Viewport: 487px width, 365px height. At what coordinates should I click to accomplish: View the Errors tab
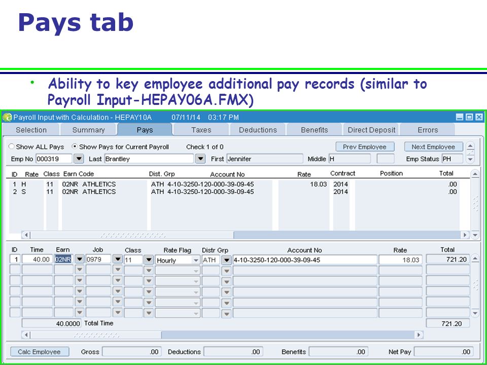click(428, 130)
